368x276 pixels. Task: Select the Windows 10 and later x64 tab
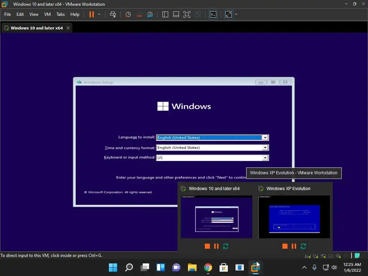(37, 28)
